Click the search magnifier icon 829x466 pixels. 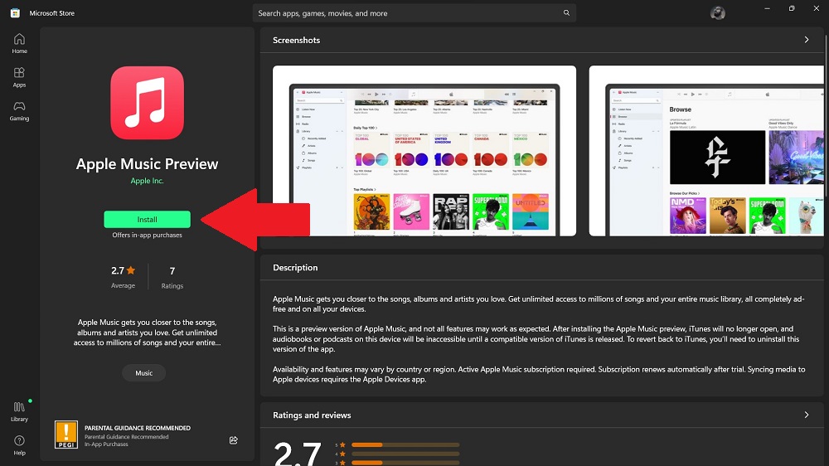point(566,13)
